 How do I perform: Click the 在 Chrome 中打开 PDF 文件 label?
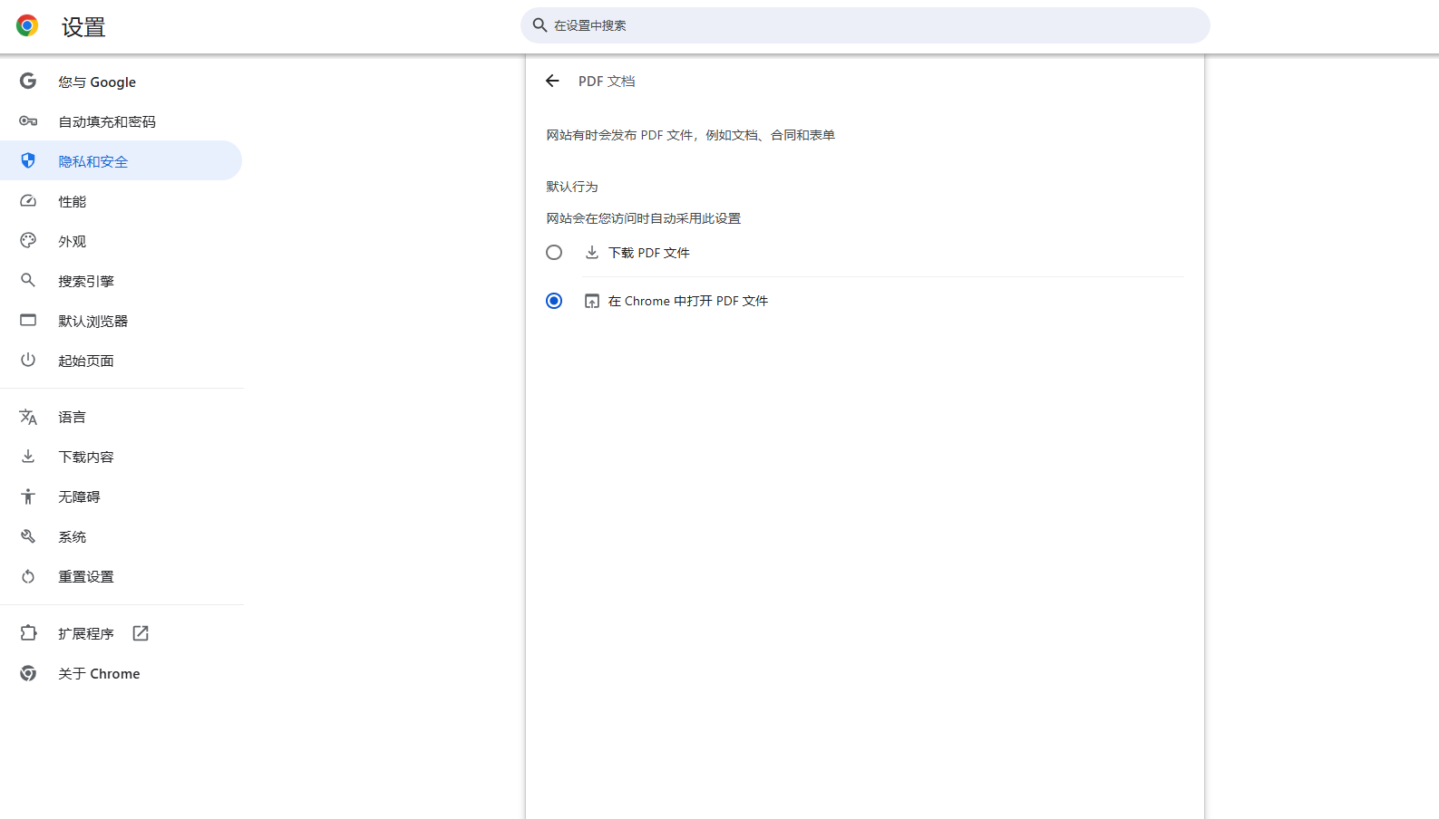click(x=688, y=301)
